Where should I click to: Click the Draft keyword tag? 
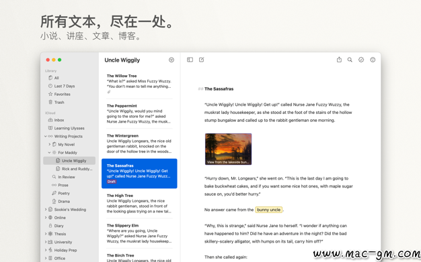(112, 182)
